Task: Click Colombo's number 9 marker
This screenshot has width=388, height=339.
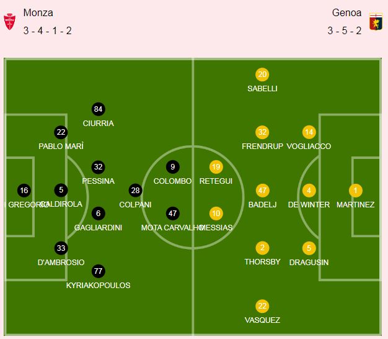Action: point(173,167)
